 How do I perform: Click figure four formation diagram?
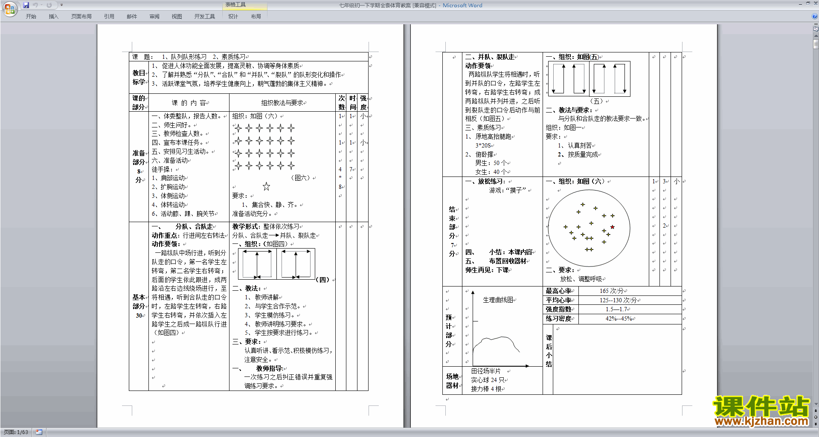[277, 264]
